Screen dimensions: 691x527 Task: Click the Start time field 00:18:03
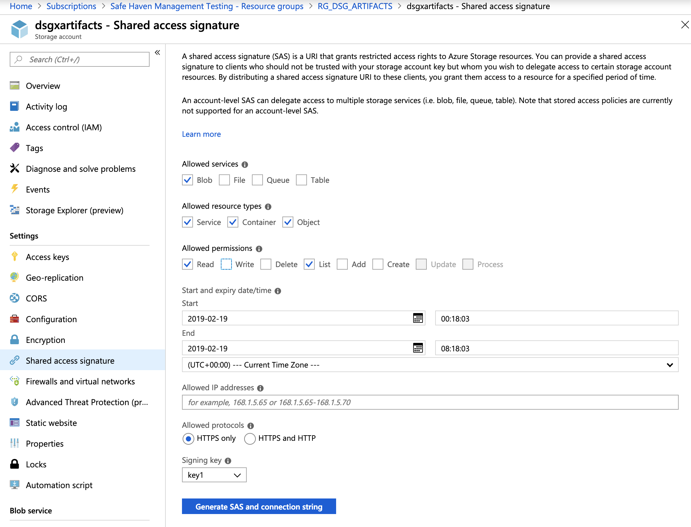pos(557,318)
